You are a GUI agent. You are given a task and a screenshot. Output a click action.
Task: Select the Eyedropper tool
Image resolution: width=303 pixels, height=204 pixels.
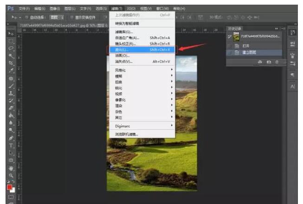coord(11,70)
